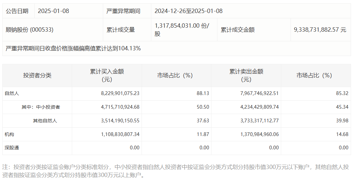Select sell share 14.68
The width and height of the screenshot is (353, 181).
(x=342, y=134)
